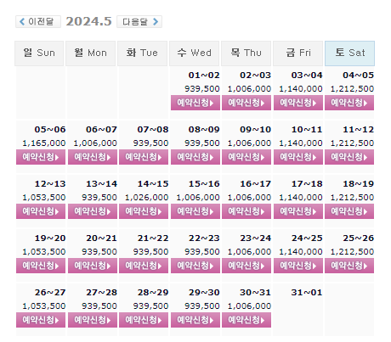Click the 18~19 date label
This screenshot has height=342, width=391.
[x=358, y=184]
